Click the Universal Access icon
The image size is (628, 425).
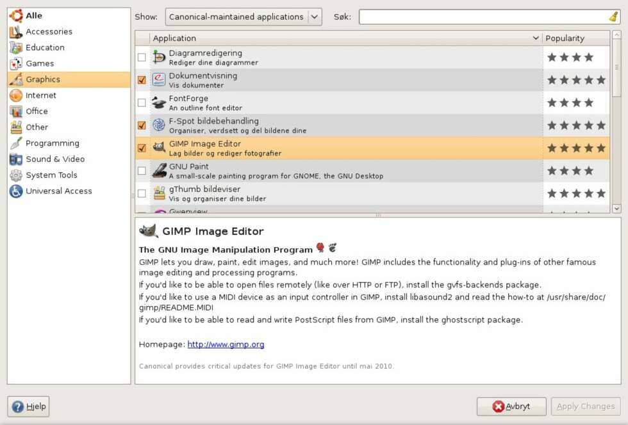point(16,191)
